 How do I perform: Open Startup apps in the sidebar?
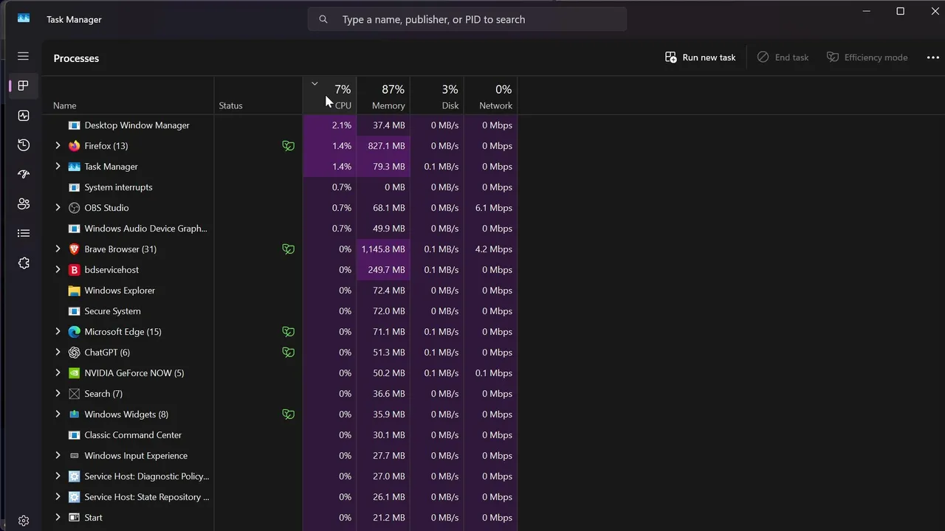(x=24, y=174)
